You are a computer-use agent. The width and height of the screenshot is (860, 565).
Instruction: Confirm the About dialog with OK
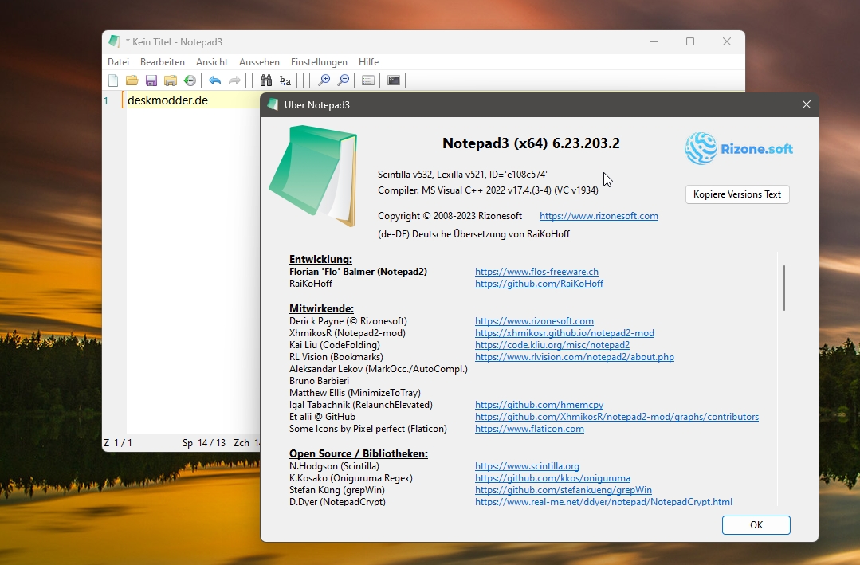[756, 525]
